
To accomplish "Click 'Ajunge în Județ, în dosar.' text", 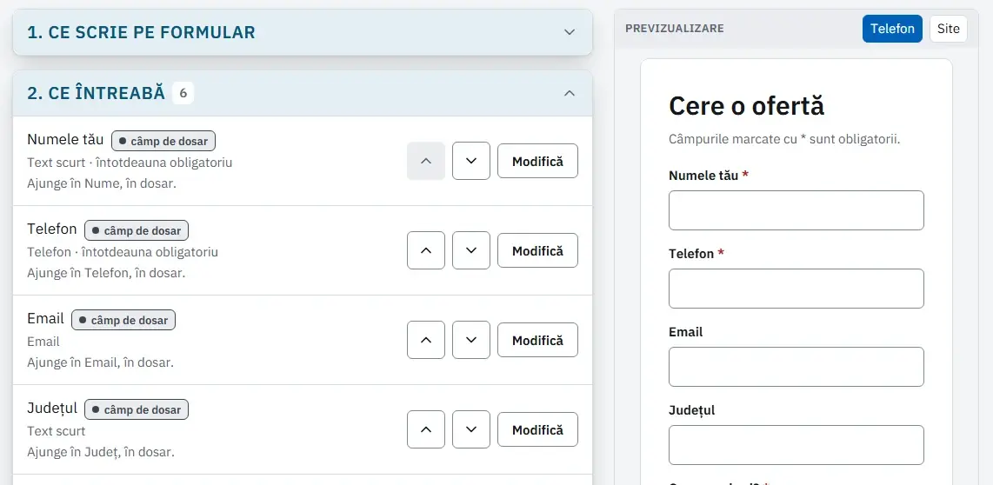I will pyautogui.click(x=101, y=452).
